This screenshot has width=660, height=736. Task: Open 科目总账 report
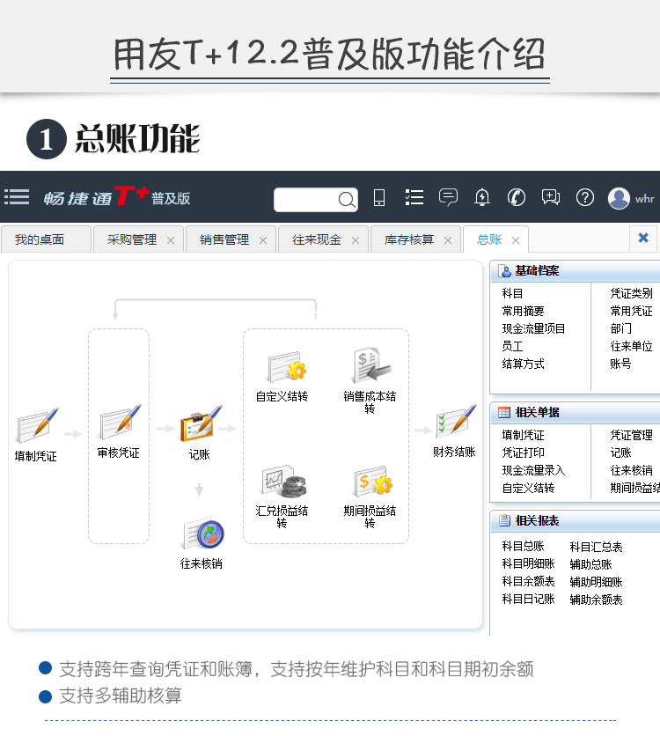click(523, 546)
